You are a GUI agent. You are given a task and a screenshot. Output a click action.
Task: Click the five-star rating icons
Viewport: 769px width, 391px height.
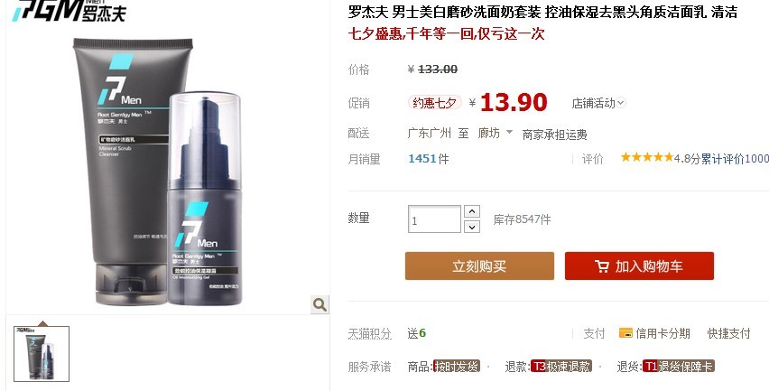click(x=647, y=157)
